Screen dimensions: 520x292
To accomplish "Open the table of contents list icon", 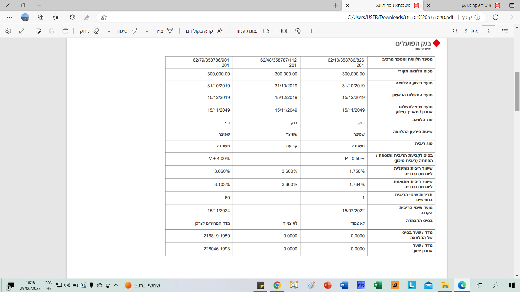I will 505,31.
